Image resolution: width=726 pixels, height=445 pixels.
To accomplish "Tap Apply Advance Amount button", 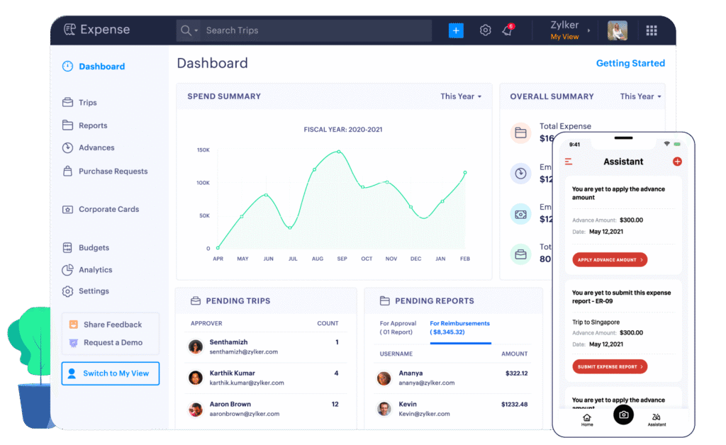I will [x=610, y=260].
